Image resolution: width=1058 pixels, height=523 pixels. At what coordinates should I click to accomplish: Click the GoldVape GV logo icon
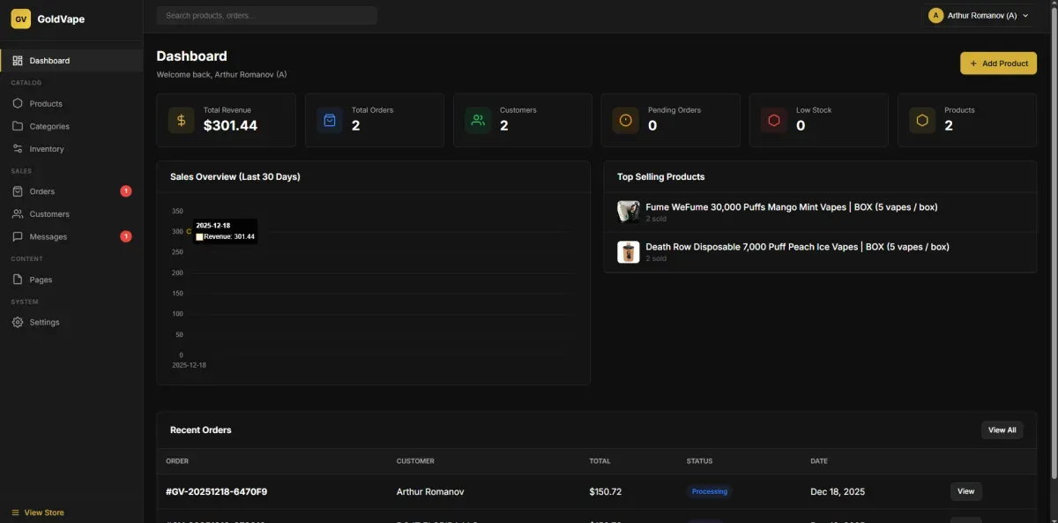(x=20, y=19)
